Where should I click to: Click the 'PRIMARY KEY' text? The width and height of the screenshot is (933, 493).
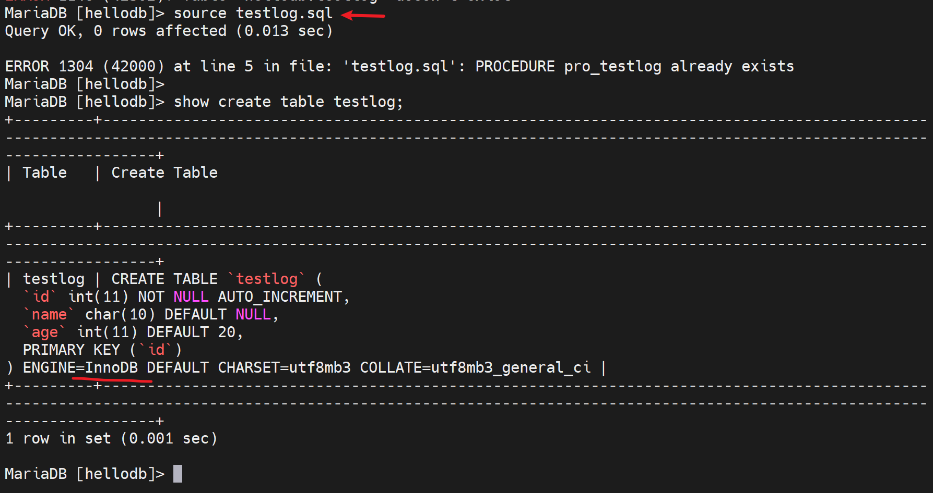[x=72, y=350]
